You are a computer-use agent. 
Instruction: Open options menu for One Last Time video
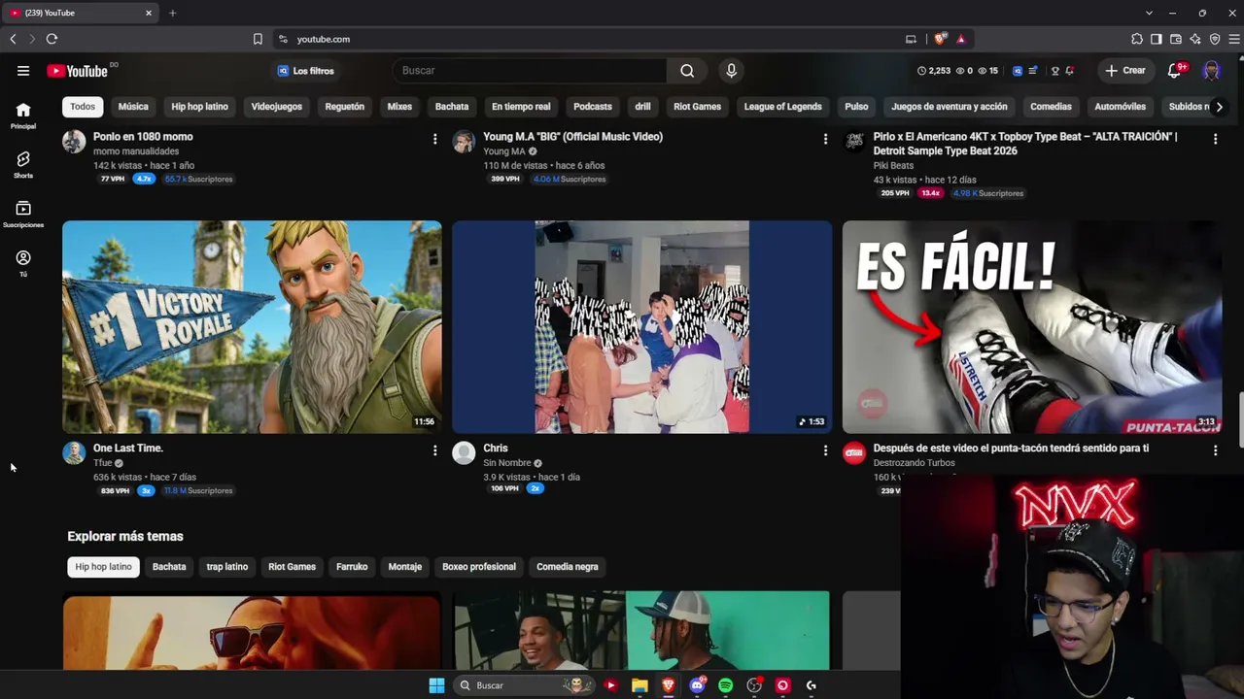click(434, 450)
